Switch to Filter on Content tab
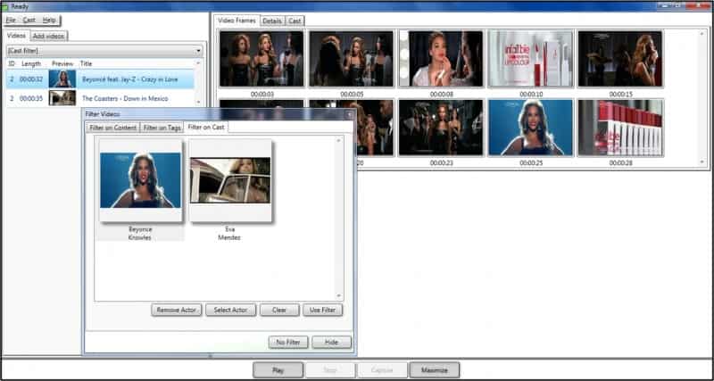 point(113,128)
